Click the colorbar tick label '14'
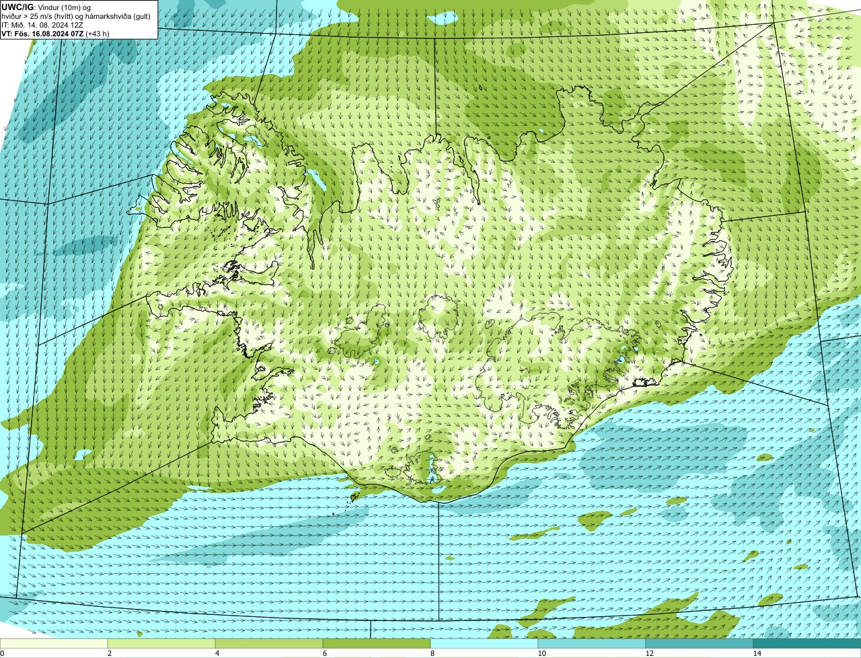The image size is (861, 658). (x=757, y=653)
